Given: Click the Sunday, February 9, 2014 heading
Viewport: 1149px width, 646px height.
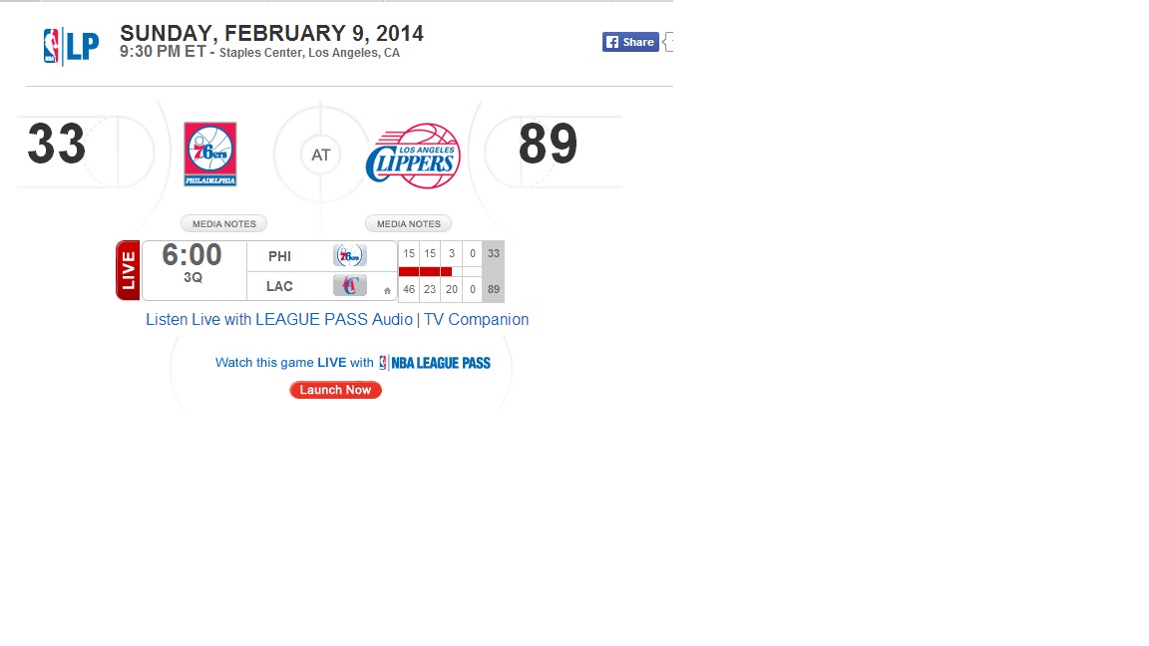Looking at the screenshot, I should (x=272, y=33).
